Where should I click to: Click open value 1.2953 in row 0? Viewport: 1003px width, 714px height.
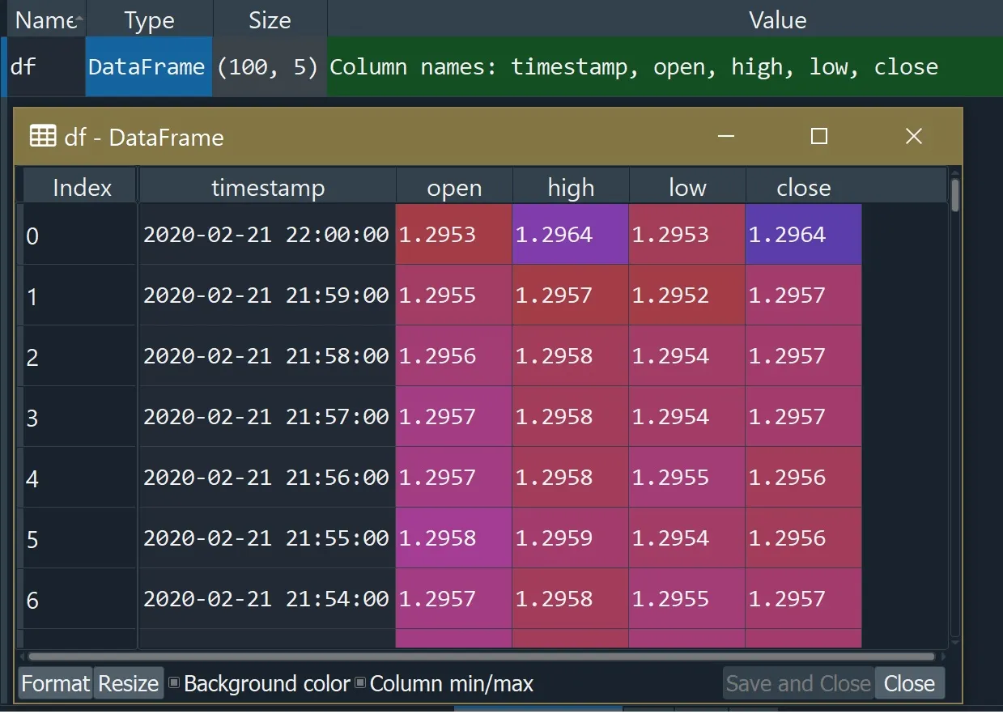pos(454,235)
